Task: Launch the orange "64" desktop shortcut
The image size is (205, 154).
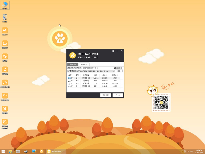Action: coord(5,31)
